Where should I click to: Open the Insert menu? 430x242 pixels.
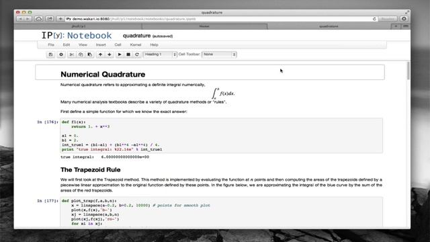(x=101, y=45)
